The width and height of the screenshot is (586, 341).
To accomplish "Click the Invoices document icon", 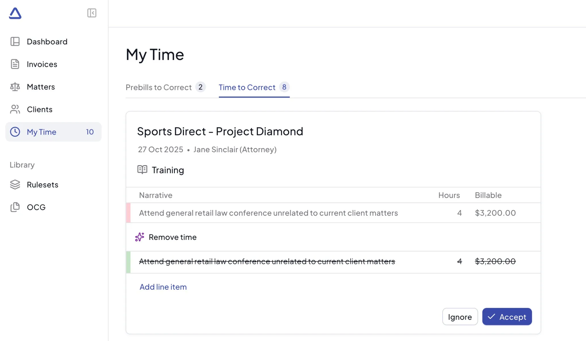I will pos(15,64).
